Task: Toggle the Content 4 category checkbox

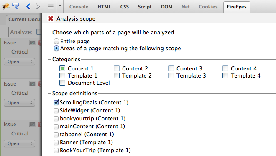Action: (x=225, y=68)
